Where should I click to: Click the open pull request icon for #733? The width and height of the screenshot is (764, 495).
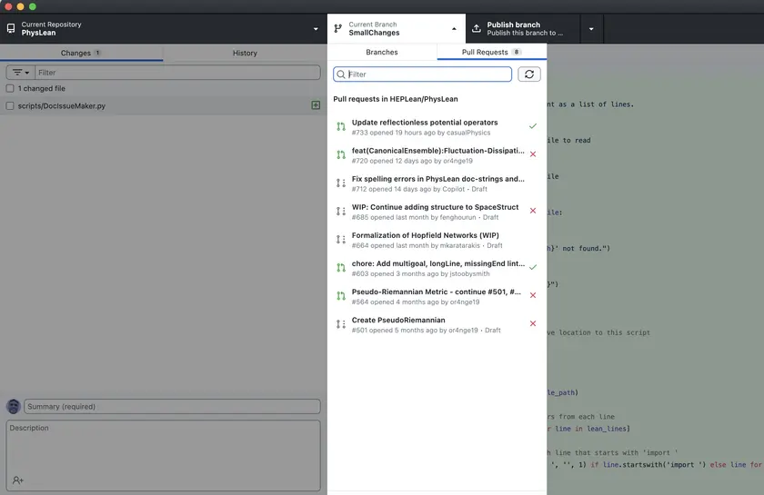pos(341,127)
